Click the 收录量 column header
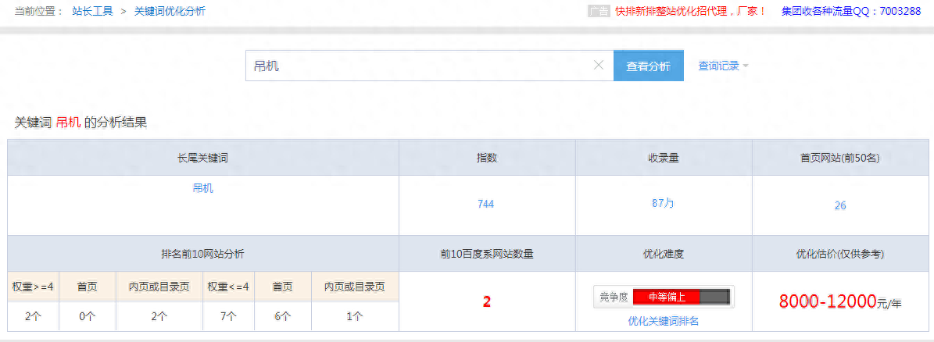 [663, 158]
